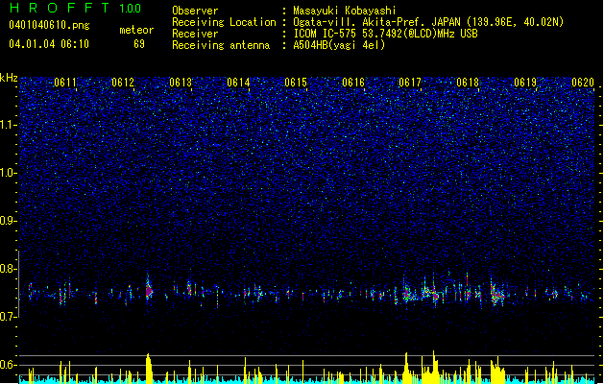Screen dimensions: 604x384
Task: Click the 1.0 kHz axis label
Action: (x=9, y=173)
